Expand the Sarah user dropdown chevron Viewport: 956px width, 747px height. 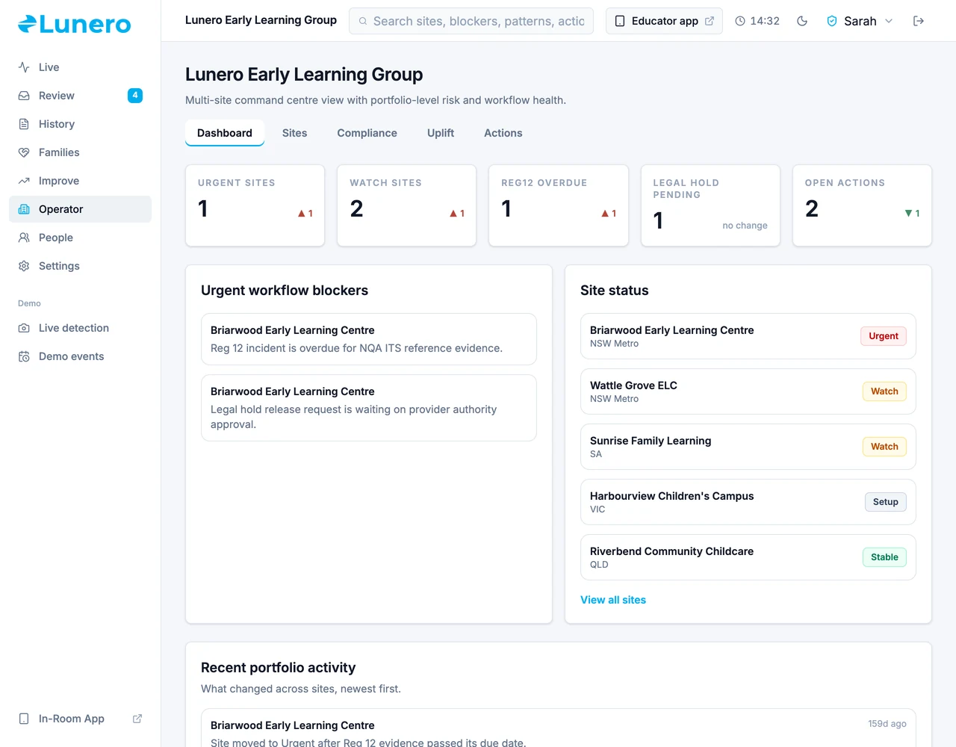pyautogui.click(x=889, y=21)
